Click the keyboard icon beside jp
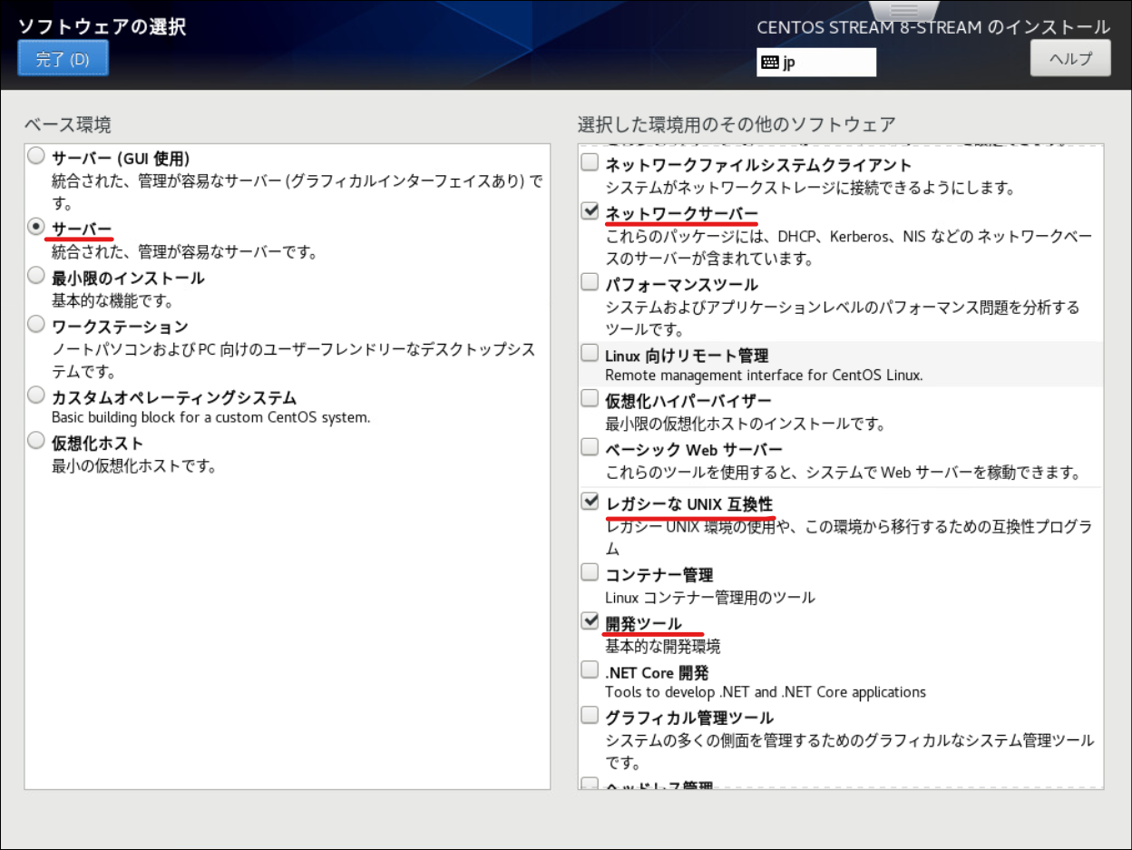 click(x=769, y=63)
